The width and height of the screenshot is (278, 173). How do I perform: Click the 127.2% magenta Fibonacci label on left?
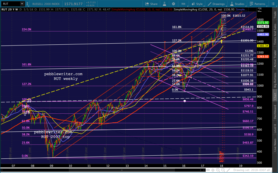pyautogui.click(x=26, y=84)
